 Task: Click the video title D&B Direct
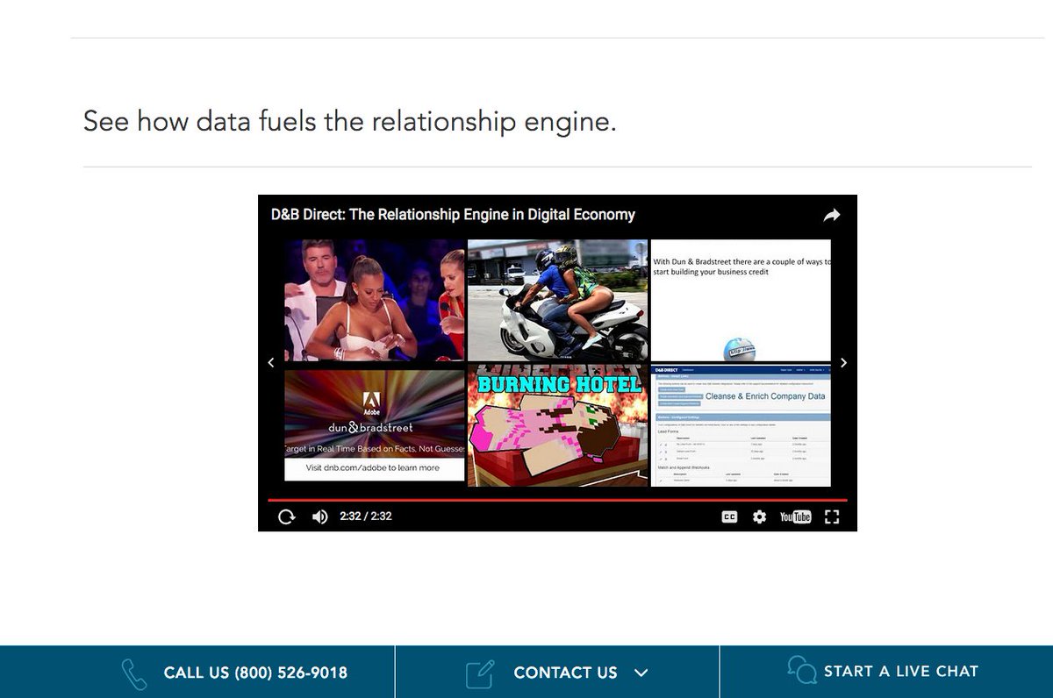pyautogui.click(x=453, y=215)
